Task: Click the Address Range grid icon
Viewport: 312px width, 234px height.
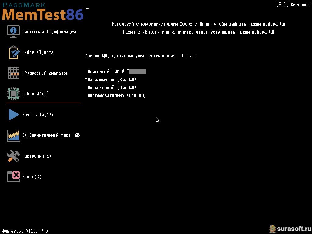Action: click(x=13, y=73)
